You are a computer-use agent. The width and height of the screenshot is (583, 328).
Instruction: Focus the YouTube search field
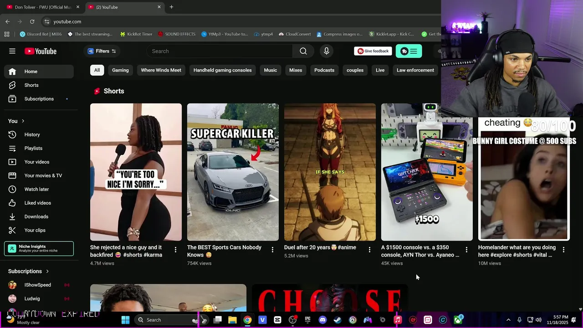coord(220,51)
